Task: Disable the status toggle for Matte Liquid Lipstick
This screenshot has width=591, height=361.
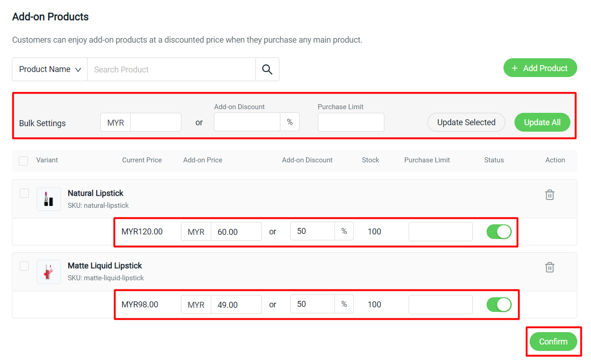Action: pos(499,304)
